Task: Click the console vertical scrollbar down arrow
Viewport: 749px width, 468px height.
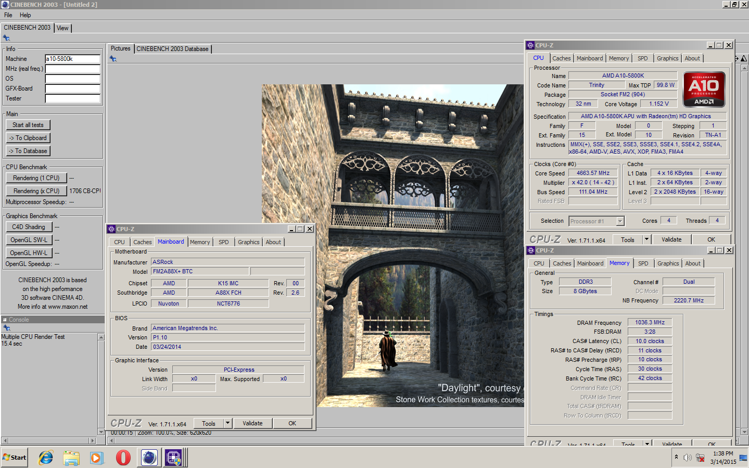Action: (101, 432)
